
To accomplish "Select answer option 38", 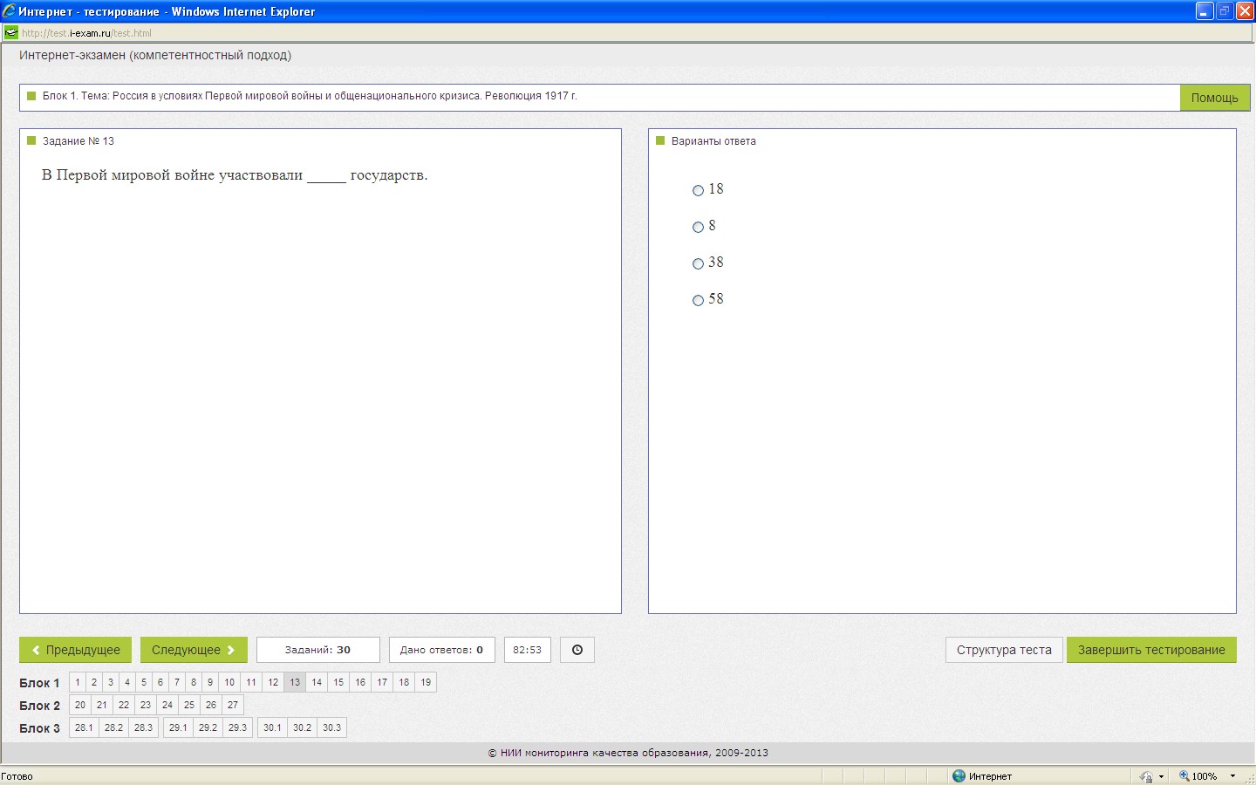I will tap(698, 263).
